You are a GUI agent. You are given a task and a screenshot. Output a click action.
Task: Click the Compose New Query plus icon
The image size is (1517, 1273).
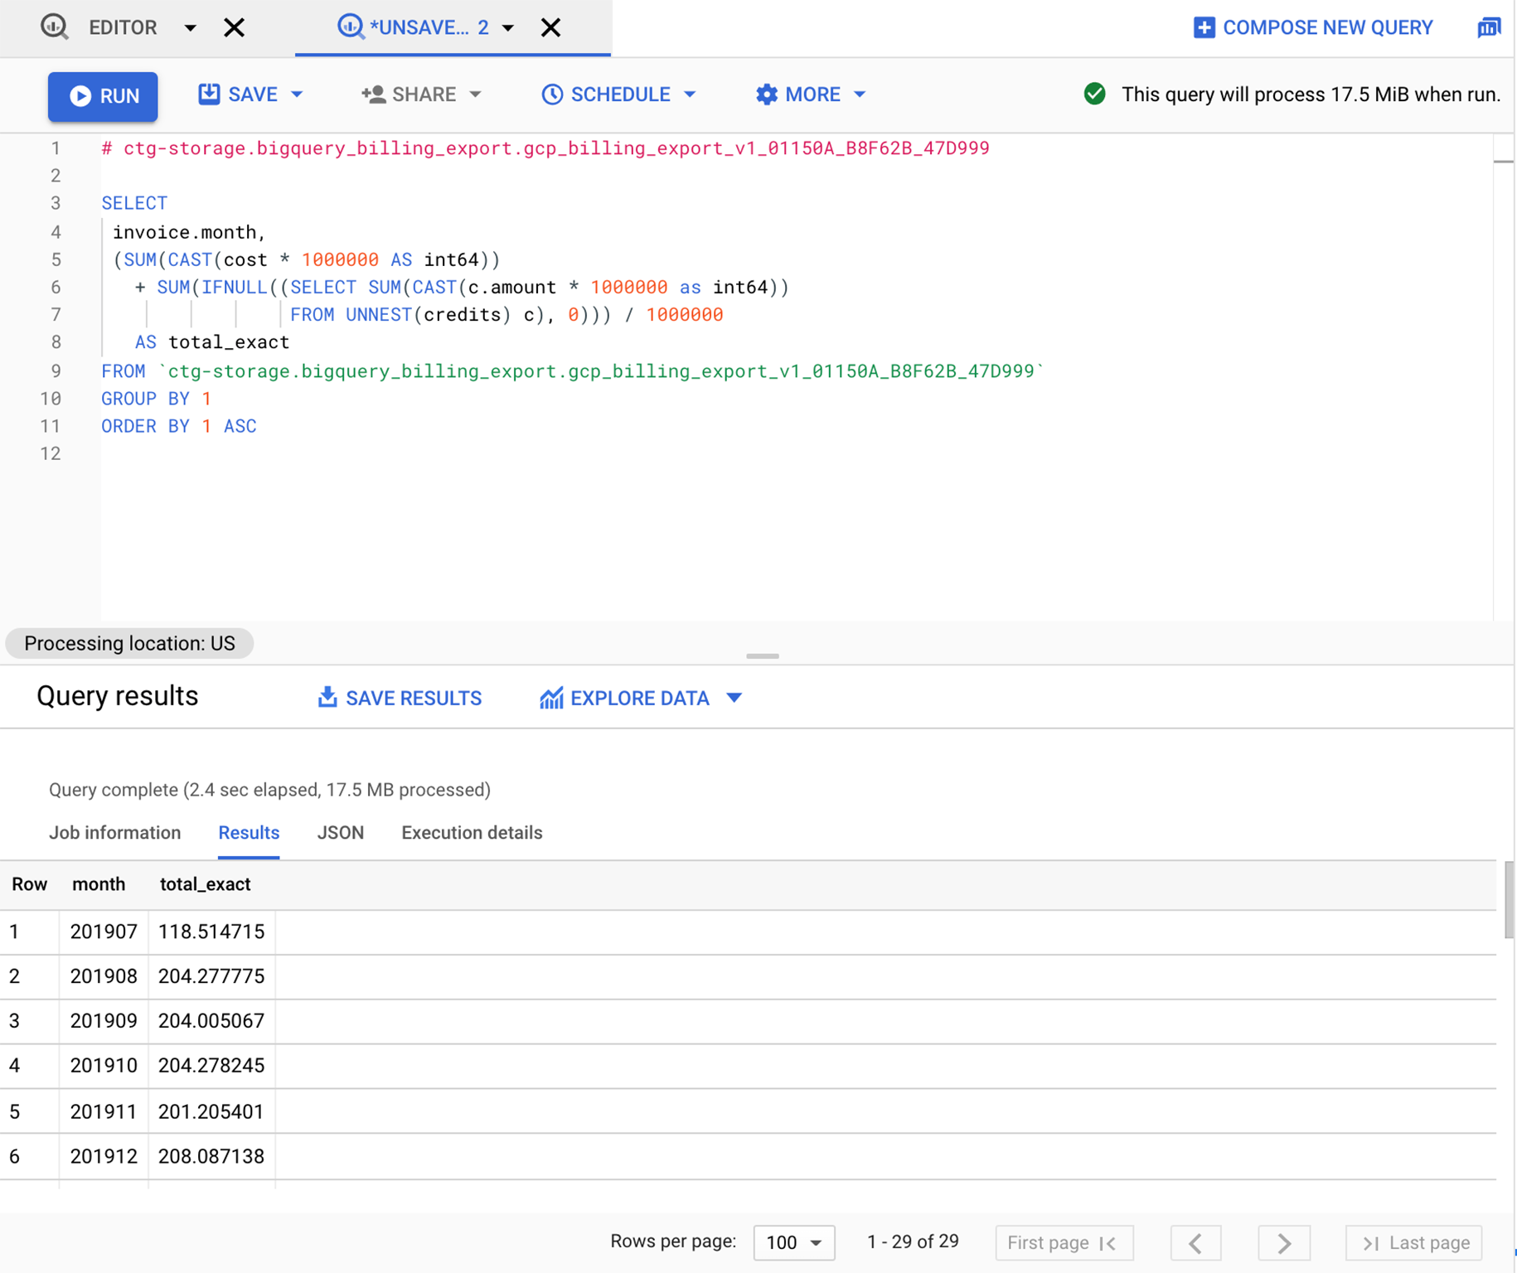[1204, 27]
